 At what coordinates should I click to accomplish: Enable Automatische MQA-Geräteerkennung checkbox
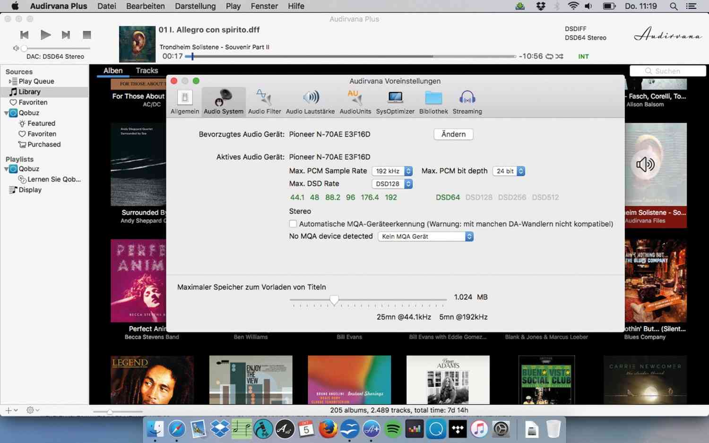click(x=293, y=224)
